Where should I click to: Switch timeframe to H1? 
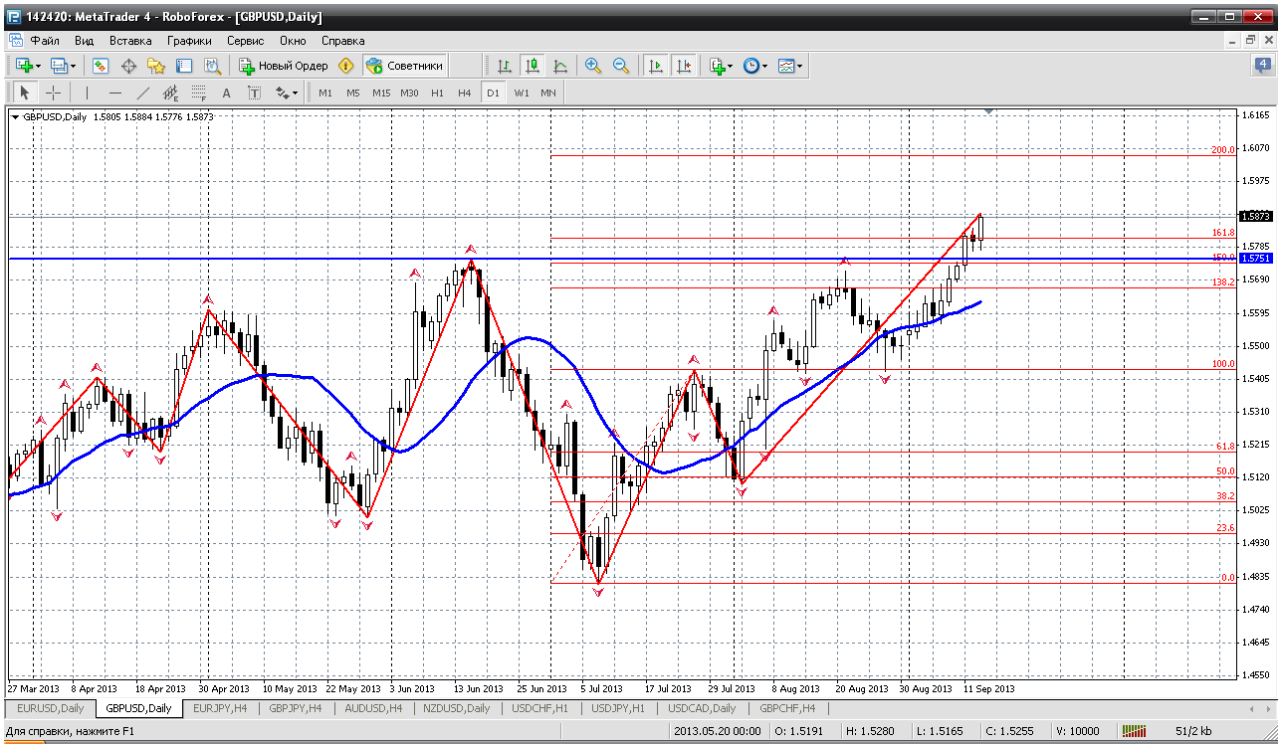coord(437,93)
